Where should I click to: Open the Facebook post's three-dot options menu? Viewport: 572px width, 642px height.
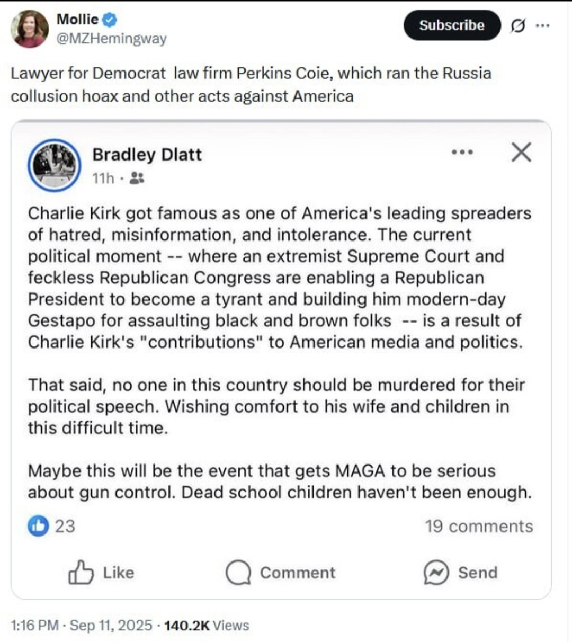click(462, 153)
